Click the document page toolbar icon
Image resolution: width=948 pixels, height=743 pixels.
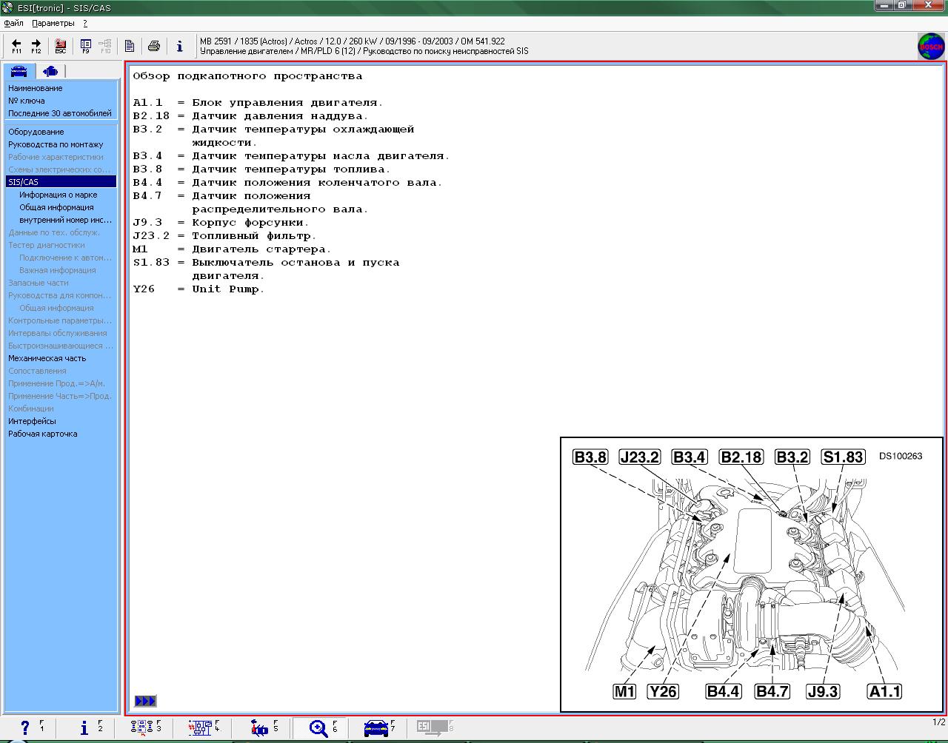click(x=129, y=46)
